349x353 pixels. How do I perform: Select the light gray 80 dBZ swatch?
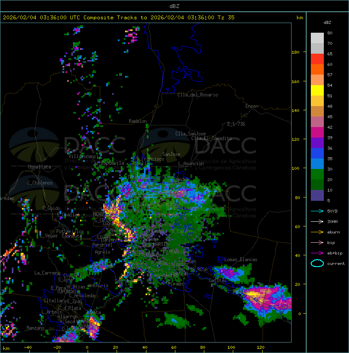pyautogui.click(x=317, y=38)
